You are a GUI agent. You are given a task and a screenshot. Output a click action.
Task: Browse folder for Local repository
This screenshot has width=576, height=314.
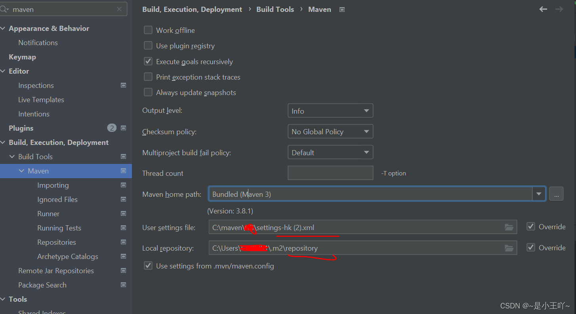[509, 248]
